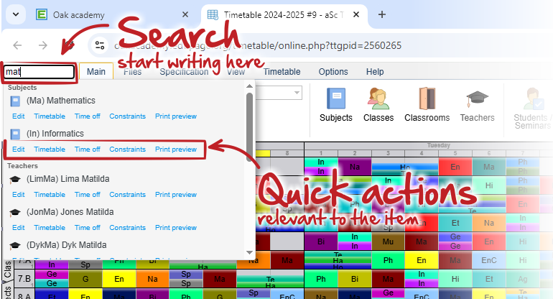The width and height of the screenshot is (553, 299).
Task: Click Lima Matilda's teacher cap icon
Action: click(x=15, y=179)
